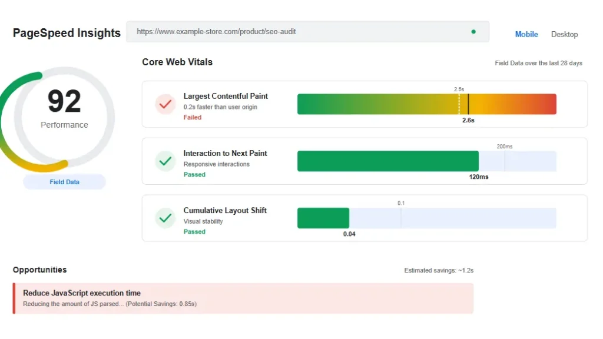Click the 0.1 threshold label
Screen dimensions: 603x339
click(400, 203)
